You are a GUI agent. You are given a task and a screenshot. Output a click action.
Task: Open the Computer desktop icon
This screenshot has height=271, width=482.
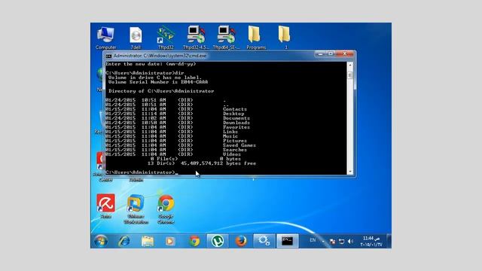pos(105,38)
